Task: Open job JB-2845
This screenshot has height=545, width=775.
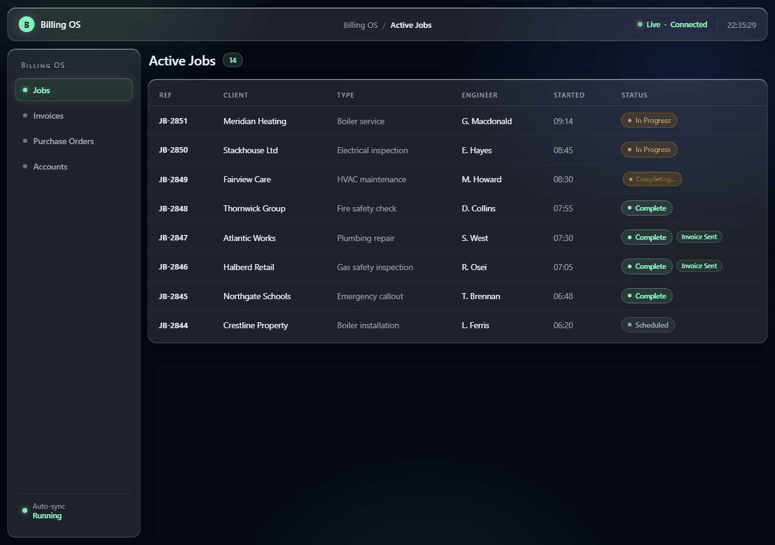Action: click(x=173, y=296)
